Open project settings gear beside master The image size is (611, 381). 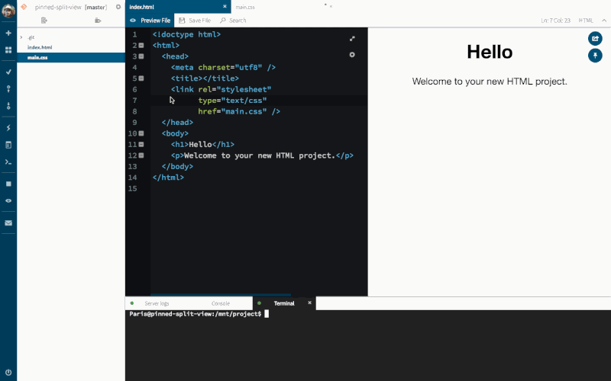(x=118, y=7)
